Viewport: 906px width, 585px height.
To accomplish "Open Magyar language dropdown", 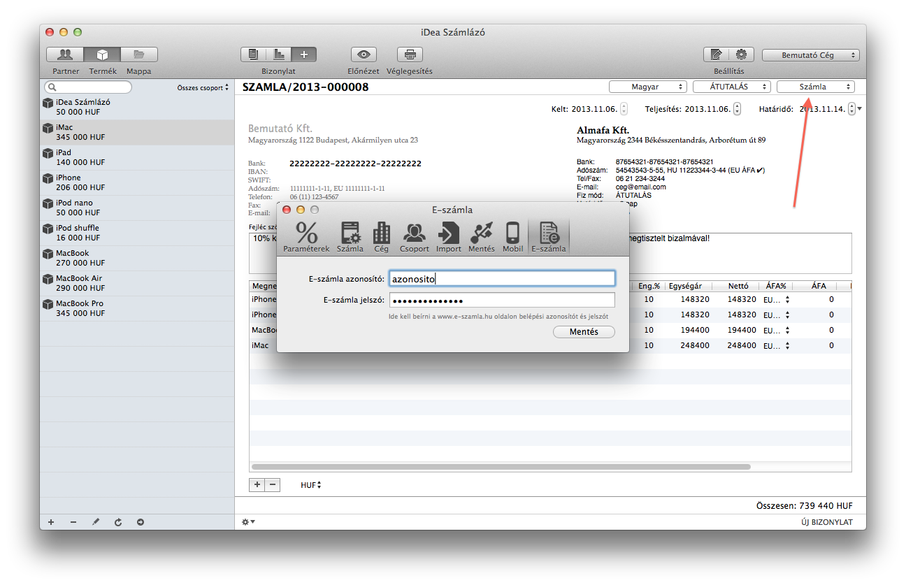I will 648,87.
